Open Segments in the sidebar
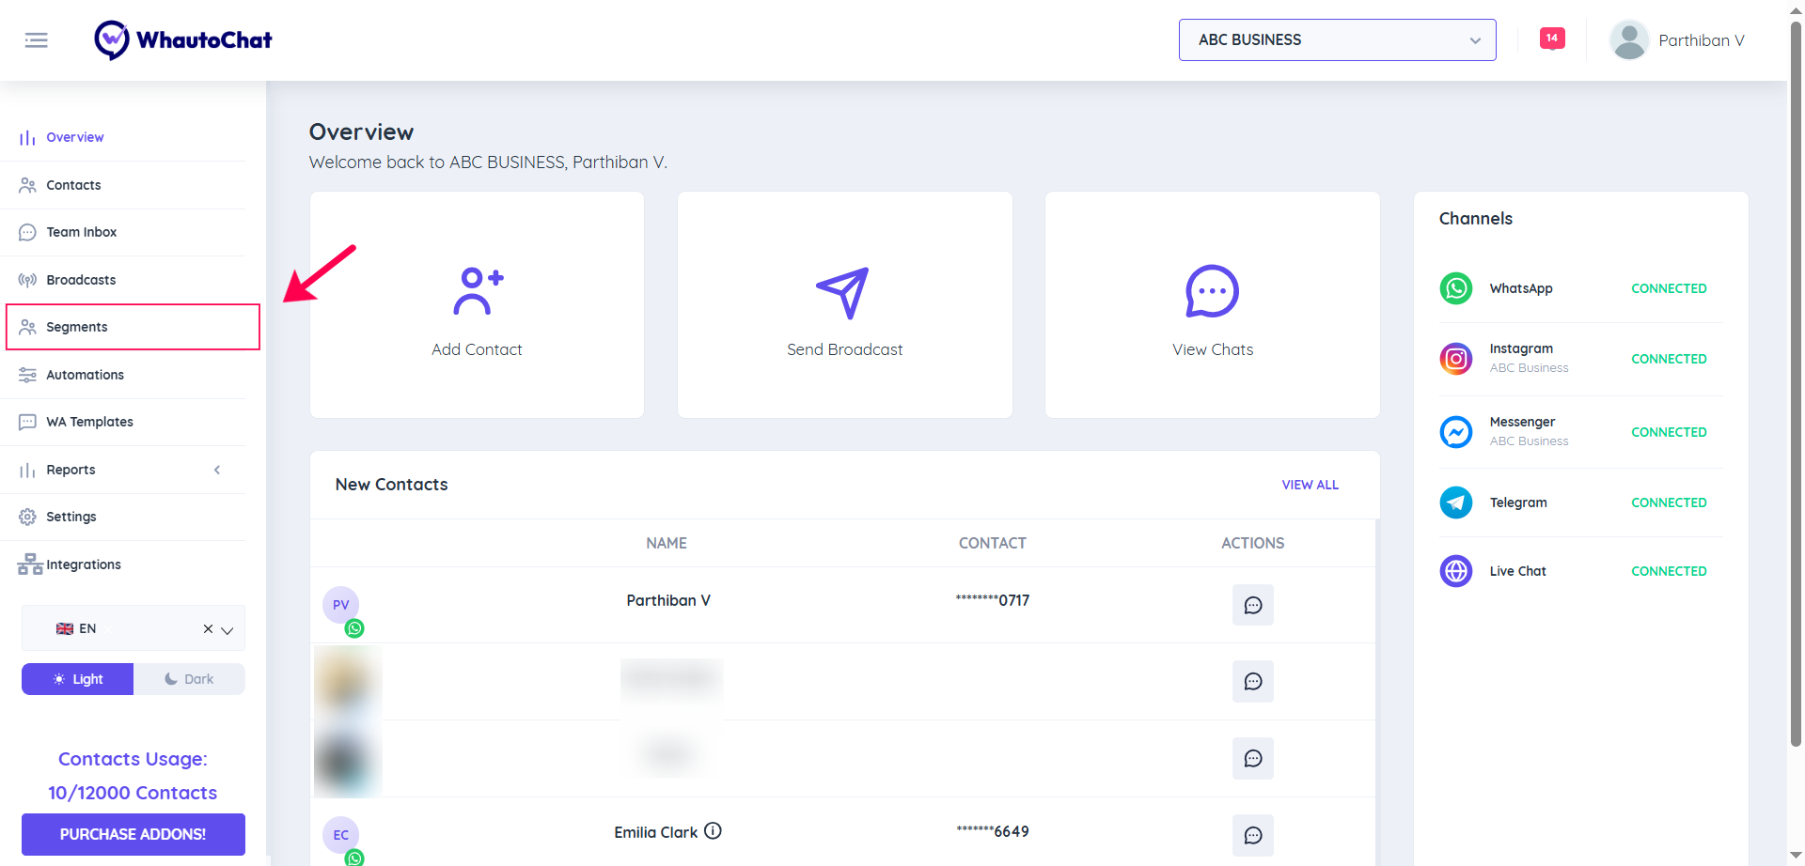1805x866 pixels. pos(77,327)
